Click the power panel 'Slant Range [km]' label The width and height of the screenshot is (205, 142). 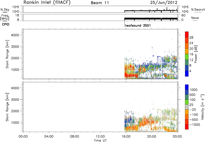[7, 54]
